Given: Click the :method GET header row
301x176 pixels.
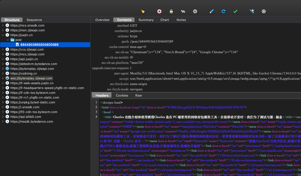Looking at the screenshot, I should pos(196,25).
